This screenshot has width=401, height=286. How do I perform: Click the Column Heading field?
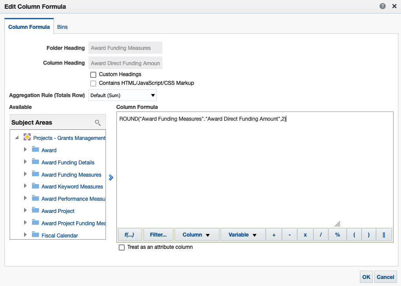[x=125, y=63]
